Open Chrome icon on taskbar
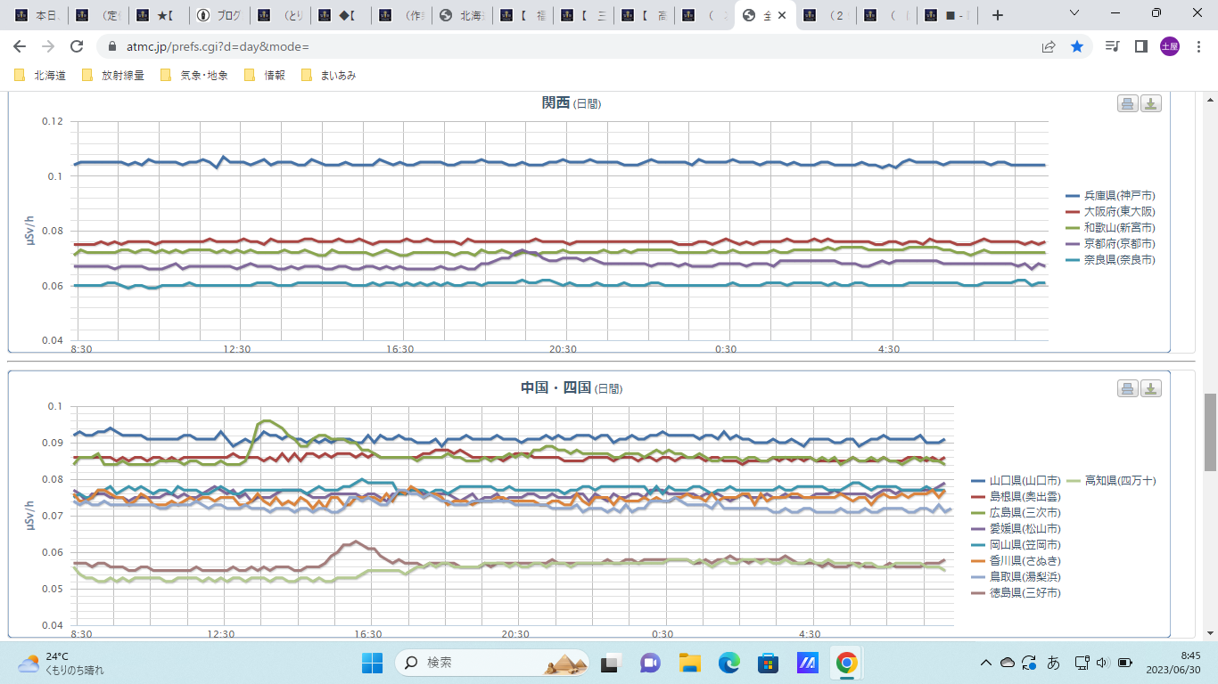The image size is (1218, 684). (x=846, y=663)
